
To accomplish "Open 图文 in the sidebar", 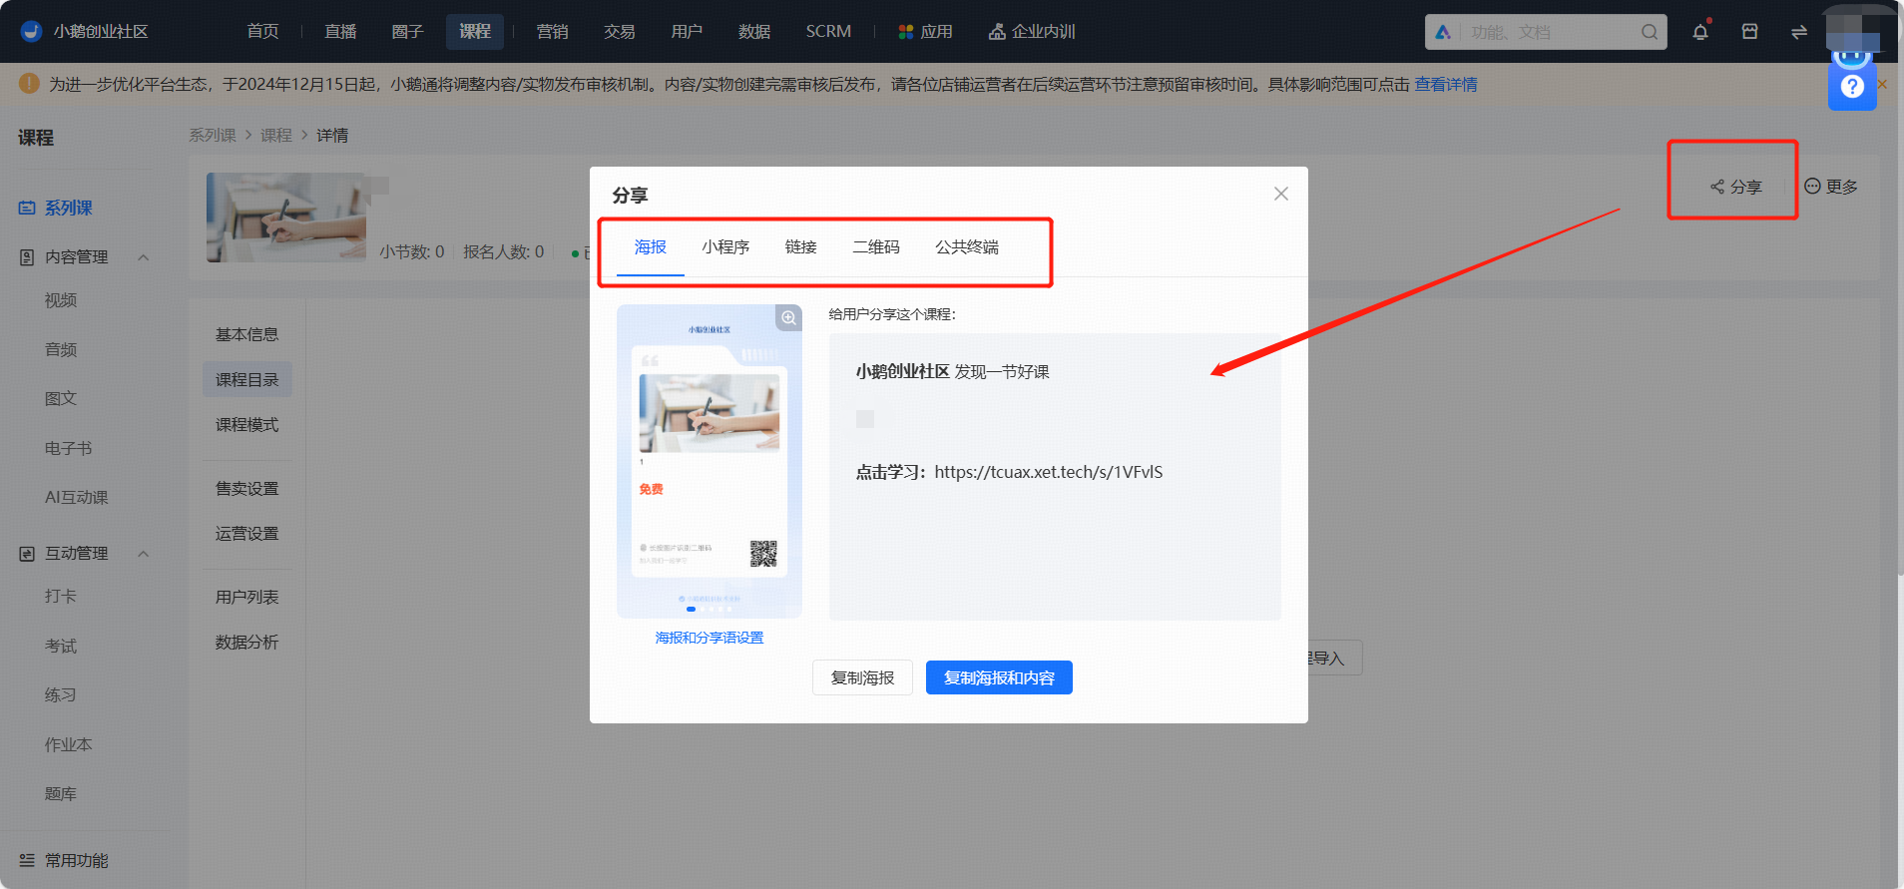I will tap(61, 398).
